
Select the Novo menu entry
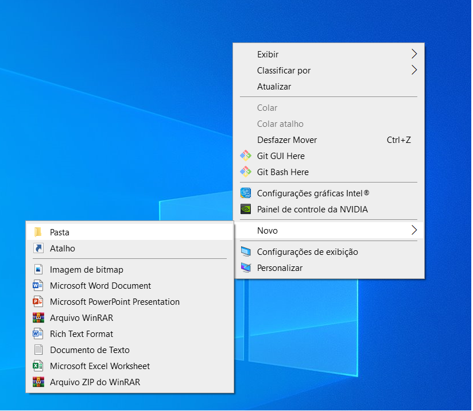coord(328,231)
